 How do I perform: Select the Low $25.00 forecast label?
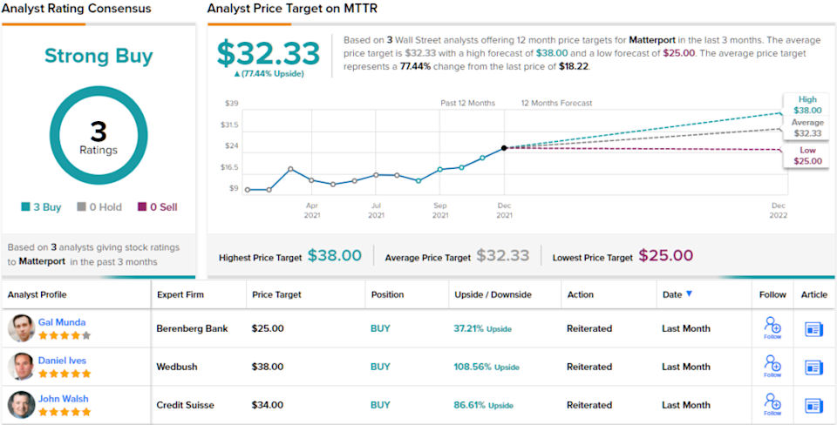807,156
